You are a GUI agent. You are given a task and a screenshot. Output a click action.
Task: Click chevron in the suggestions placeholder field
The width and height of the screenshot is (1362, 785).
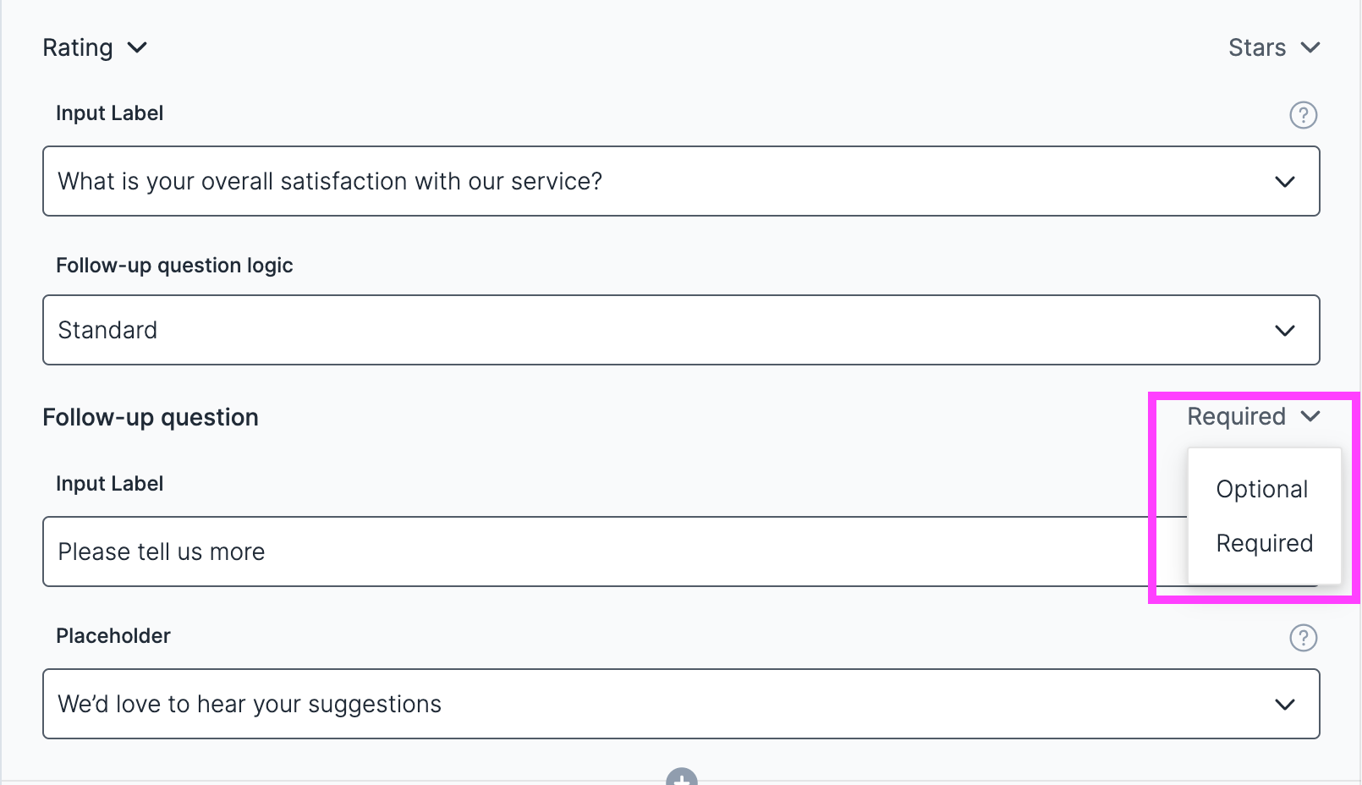(1284, 705)
